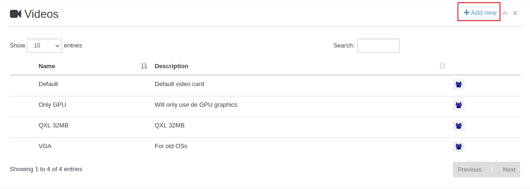Image resolution: width=530 pixels, height=189 pixels.
Task: Click the users icon for QXL 32MB
Action: pos(459,126)
